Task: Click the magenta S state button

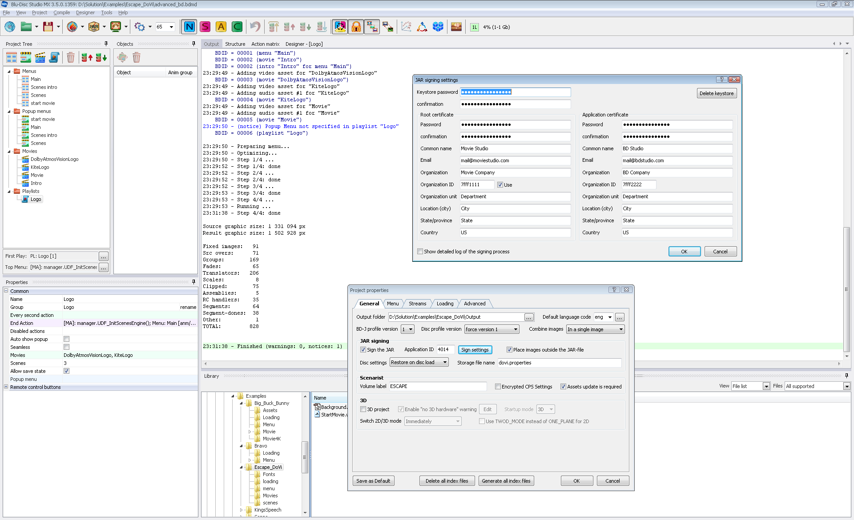Action: pyautogui.click(x=205, y=27)
